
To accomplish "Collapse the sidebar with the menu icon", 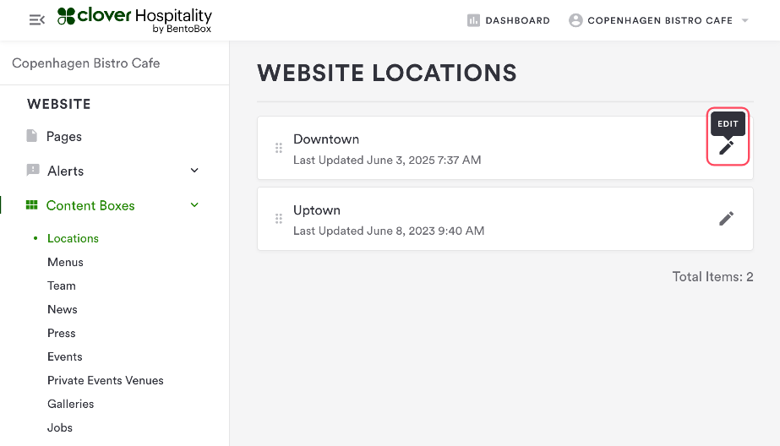I will [37, 19].
